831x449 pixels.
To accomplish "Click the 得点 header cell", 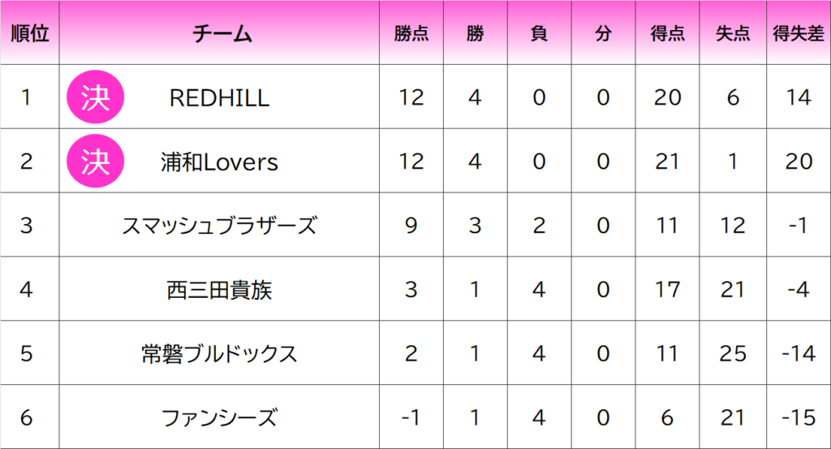I will click(x=667, y=33).
